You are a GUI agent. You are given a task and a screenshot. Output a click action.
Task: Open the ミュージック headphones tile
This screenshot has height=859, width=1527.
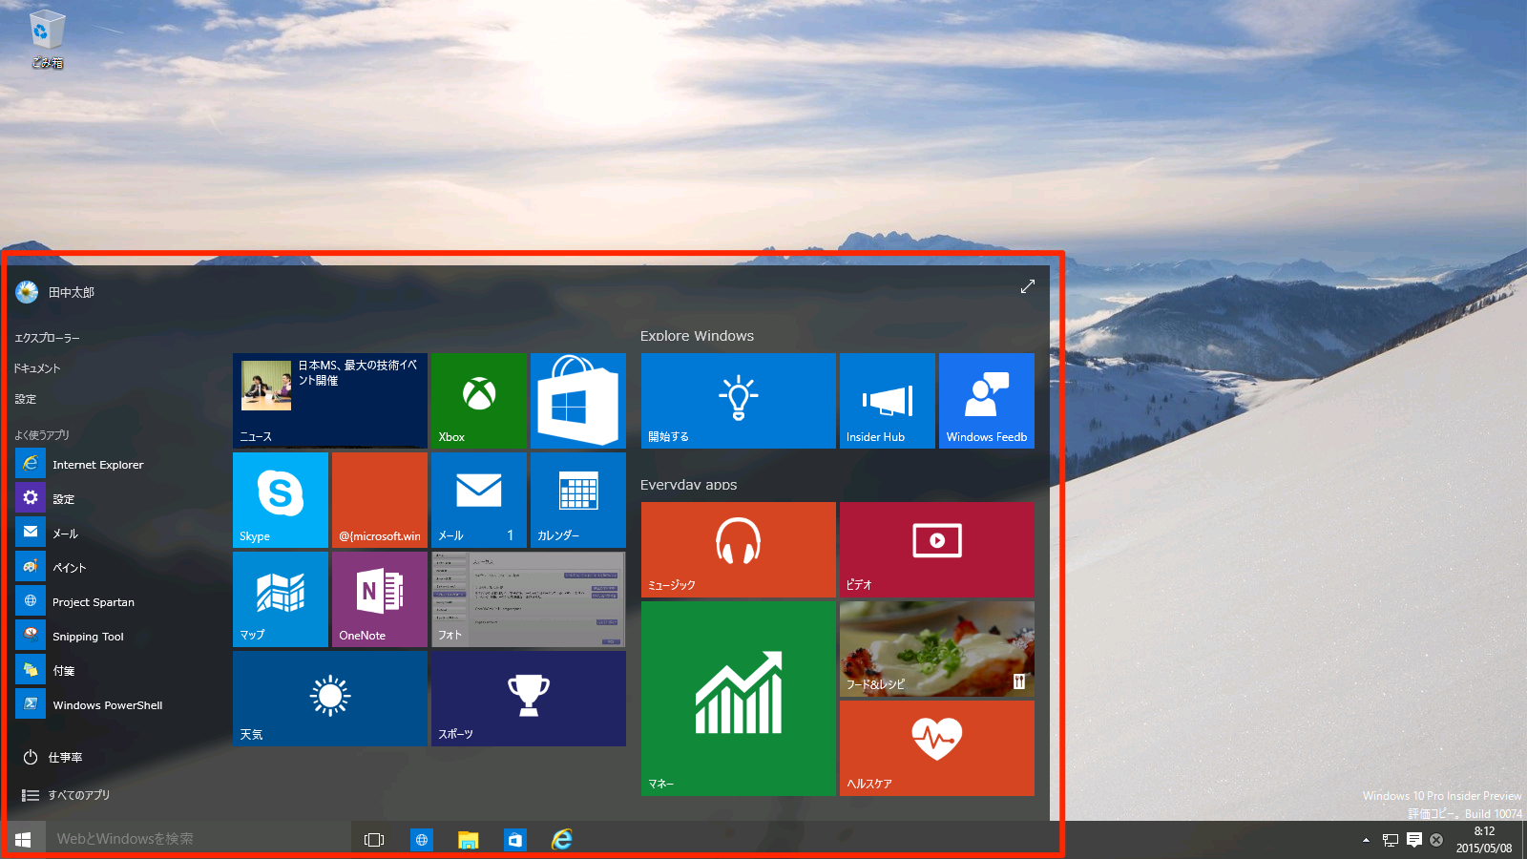739,550
